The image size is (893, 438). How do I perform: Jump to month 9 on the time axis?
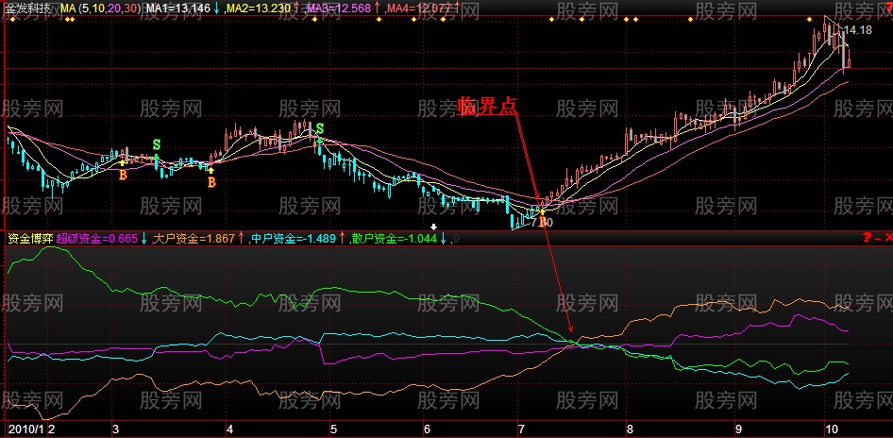(738, 428)
